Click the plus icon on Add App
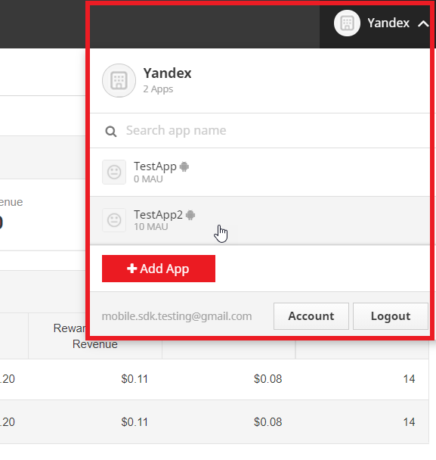436x460 pixels. (131, 268)
